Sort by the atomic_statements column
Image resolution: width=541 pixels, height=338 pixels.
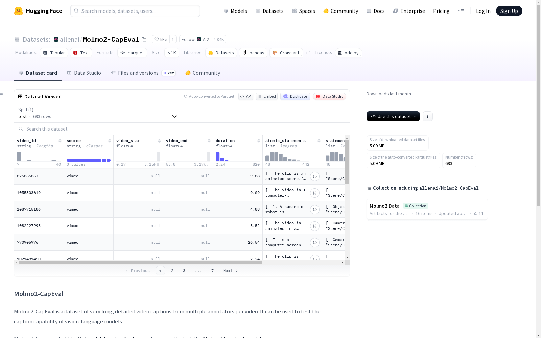[319, 141]
